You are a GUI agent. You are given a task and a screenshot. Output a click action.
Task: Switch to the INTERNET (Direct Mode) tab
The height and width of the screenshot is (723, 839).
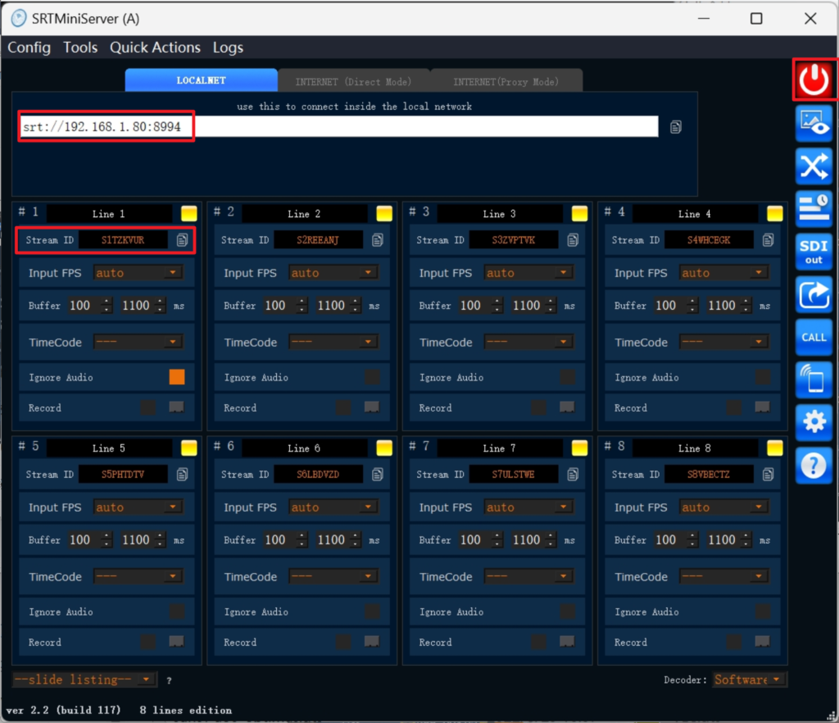[353, 81]
